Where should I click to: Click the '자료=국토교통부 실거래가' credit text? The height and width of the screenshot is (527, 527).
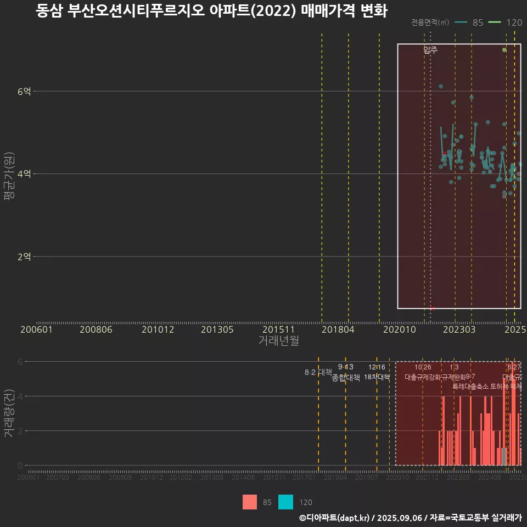coord(476,518)
